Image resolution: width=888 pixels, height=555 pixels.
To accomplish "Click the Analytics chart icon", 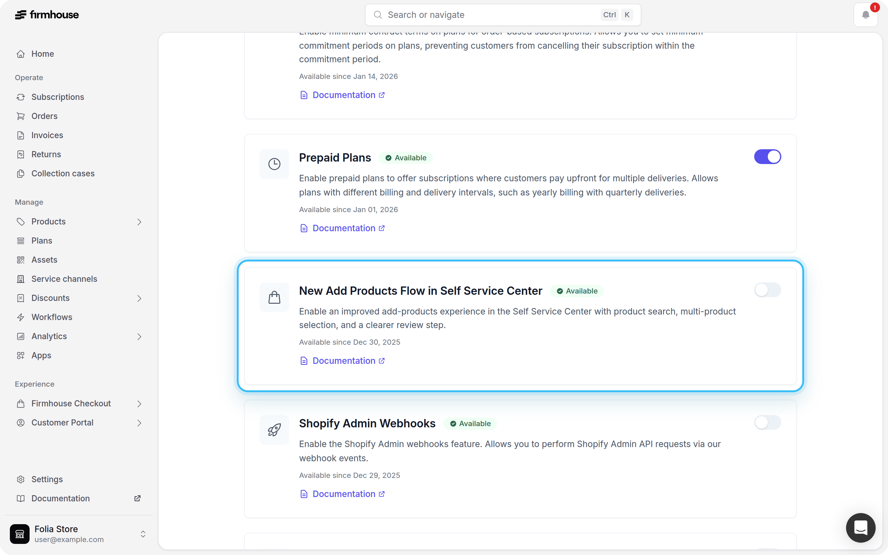I will pyautogui.click(x=21, y=336).
